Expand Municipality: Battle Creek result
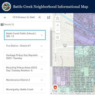The height and width of the screenshot is (95, 95). tap(42, 90)
